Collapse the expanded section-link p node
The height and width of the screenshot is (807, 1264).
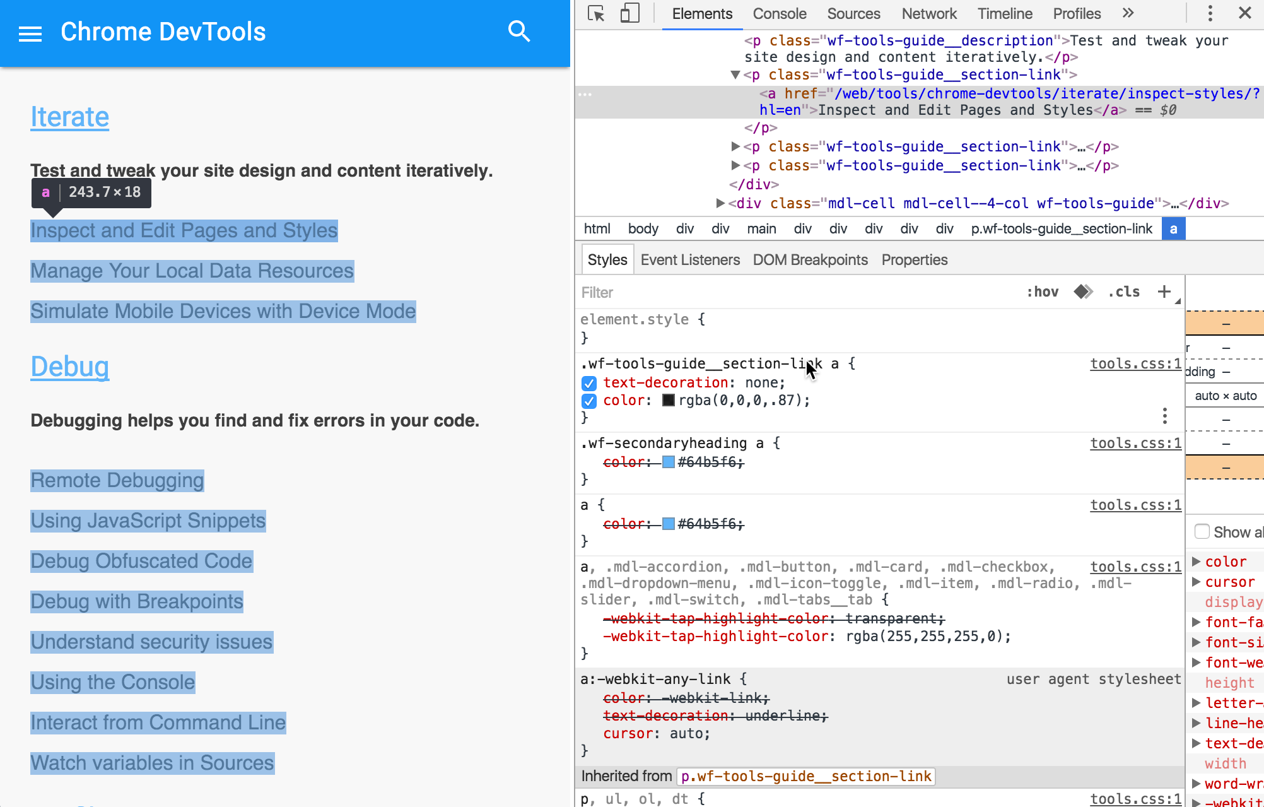735,75
